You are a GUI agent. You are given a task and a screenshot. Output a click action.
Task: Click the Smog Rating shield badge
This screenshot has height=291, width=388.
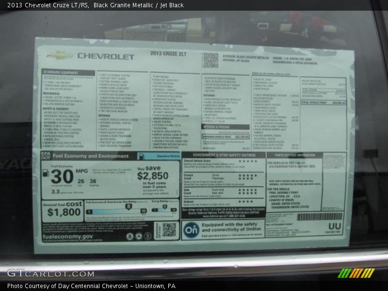[164, 207]
